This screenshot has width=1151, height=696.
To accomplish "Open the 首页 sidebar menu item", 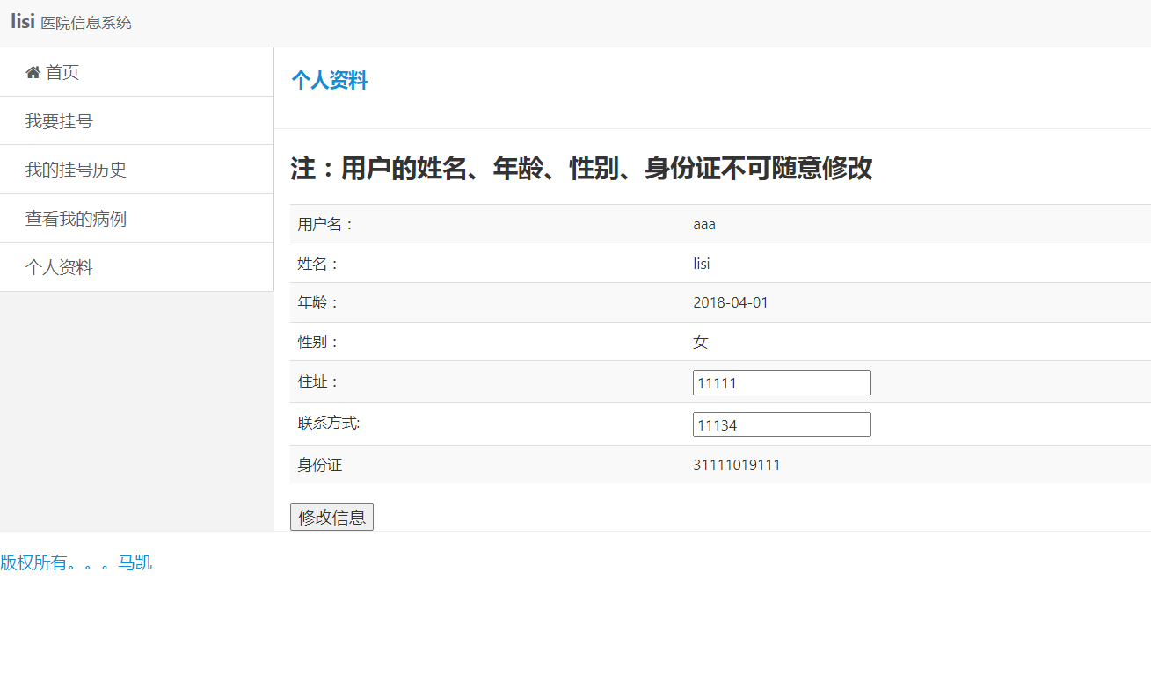I will click(x=136, y=72).
